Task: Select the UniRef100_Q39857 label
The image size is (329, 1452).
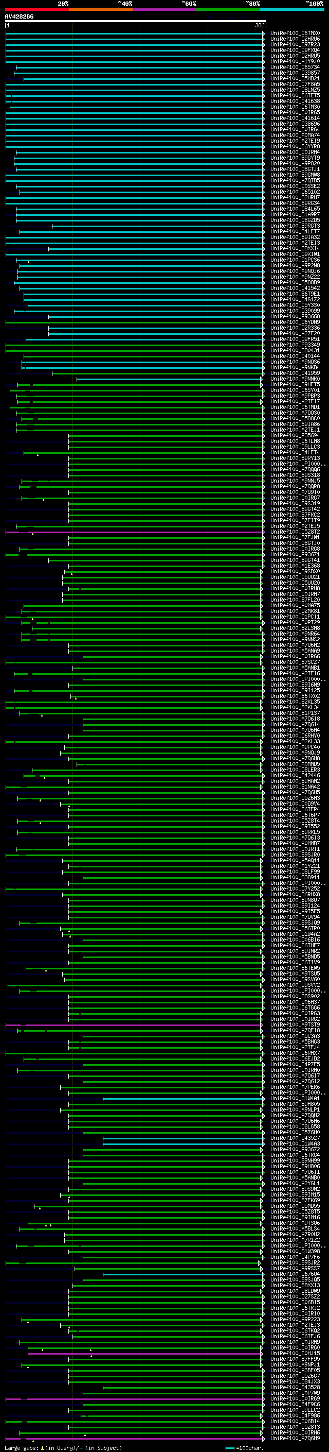Action: [x=295, y=73]
